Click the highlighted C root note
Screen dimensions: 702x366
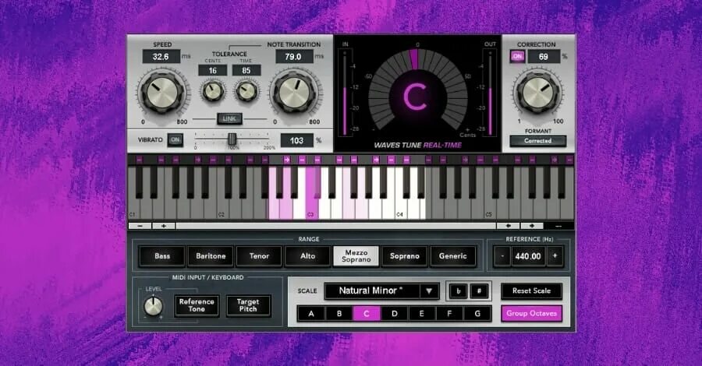point(367,314)
